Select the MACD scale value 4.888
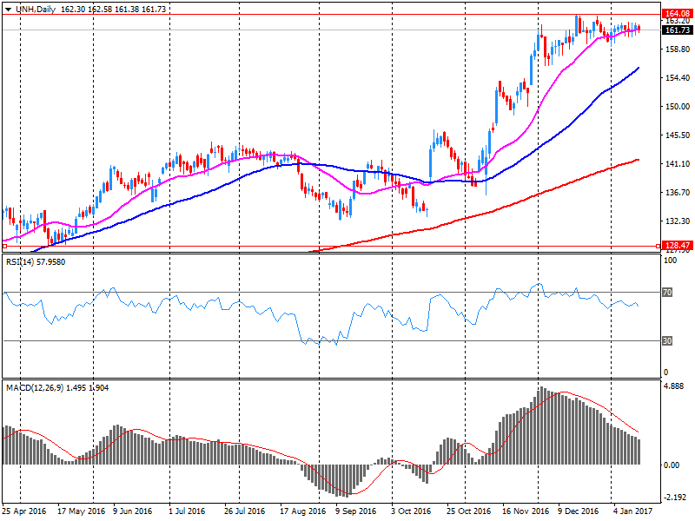Screen dimensions: 695x521 click(x=673, y=386)
